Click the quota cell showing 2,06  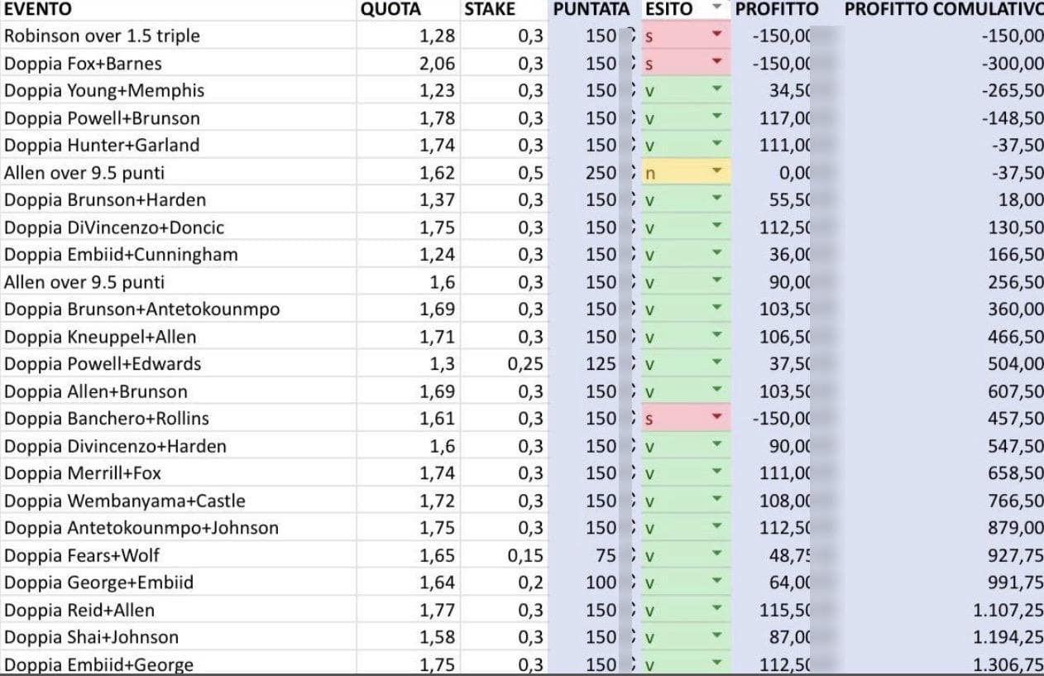pos(437,63)
